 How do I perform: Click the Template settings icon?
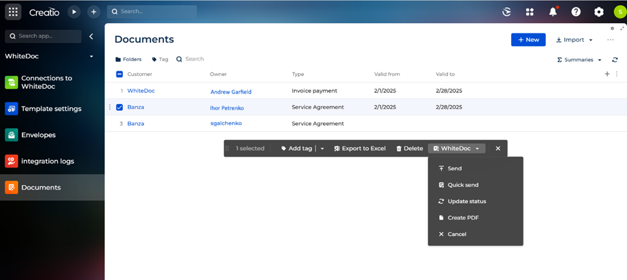tap(11, 109)
